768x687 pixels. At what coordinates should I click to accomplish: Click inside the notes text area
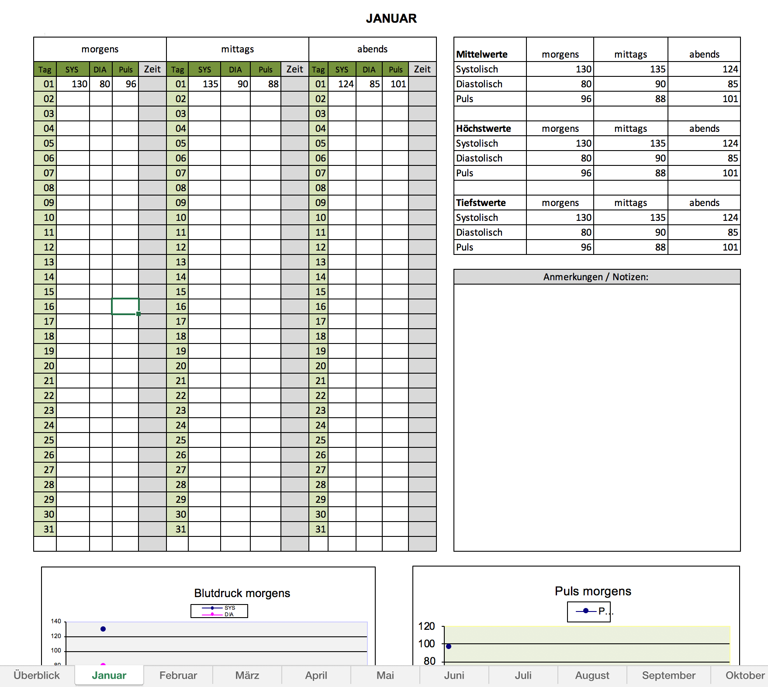point(597,417)
